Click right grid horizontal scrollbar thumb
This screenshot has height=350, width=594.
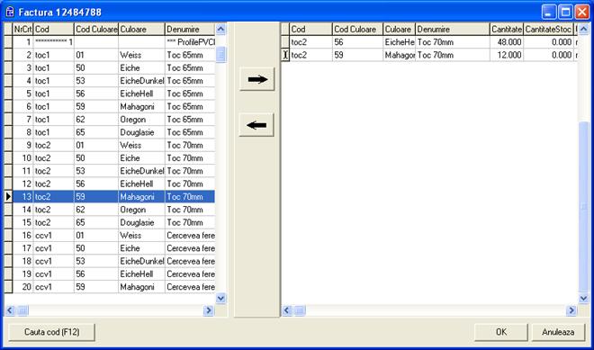pos(300,311)
